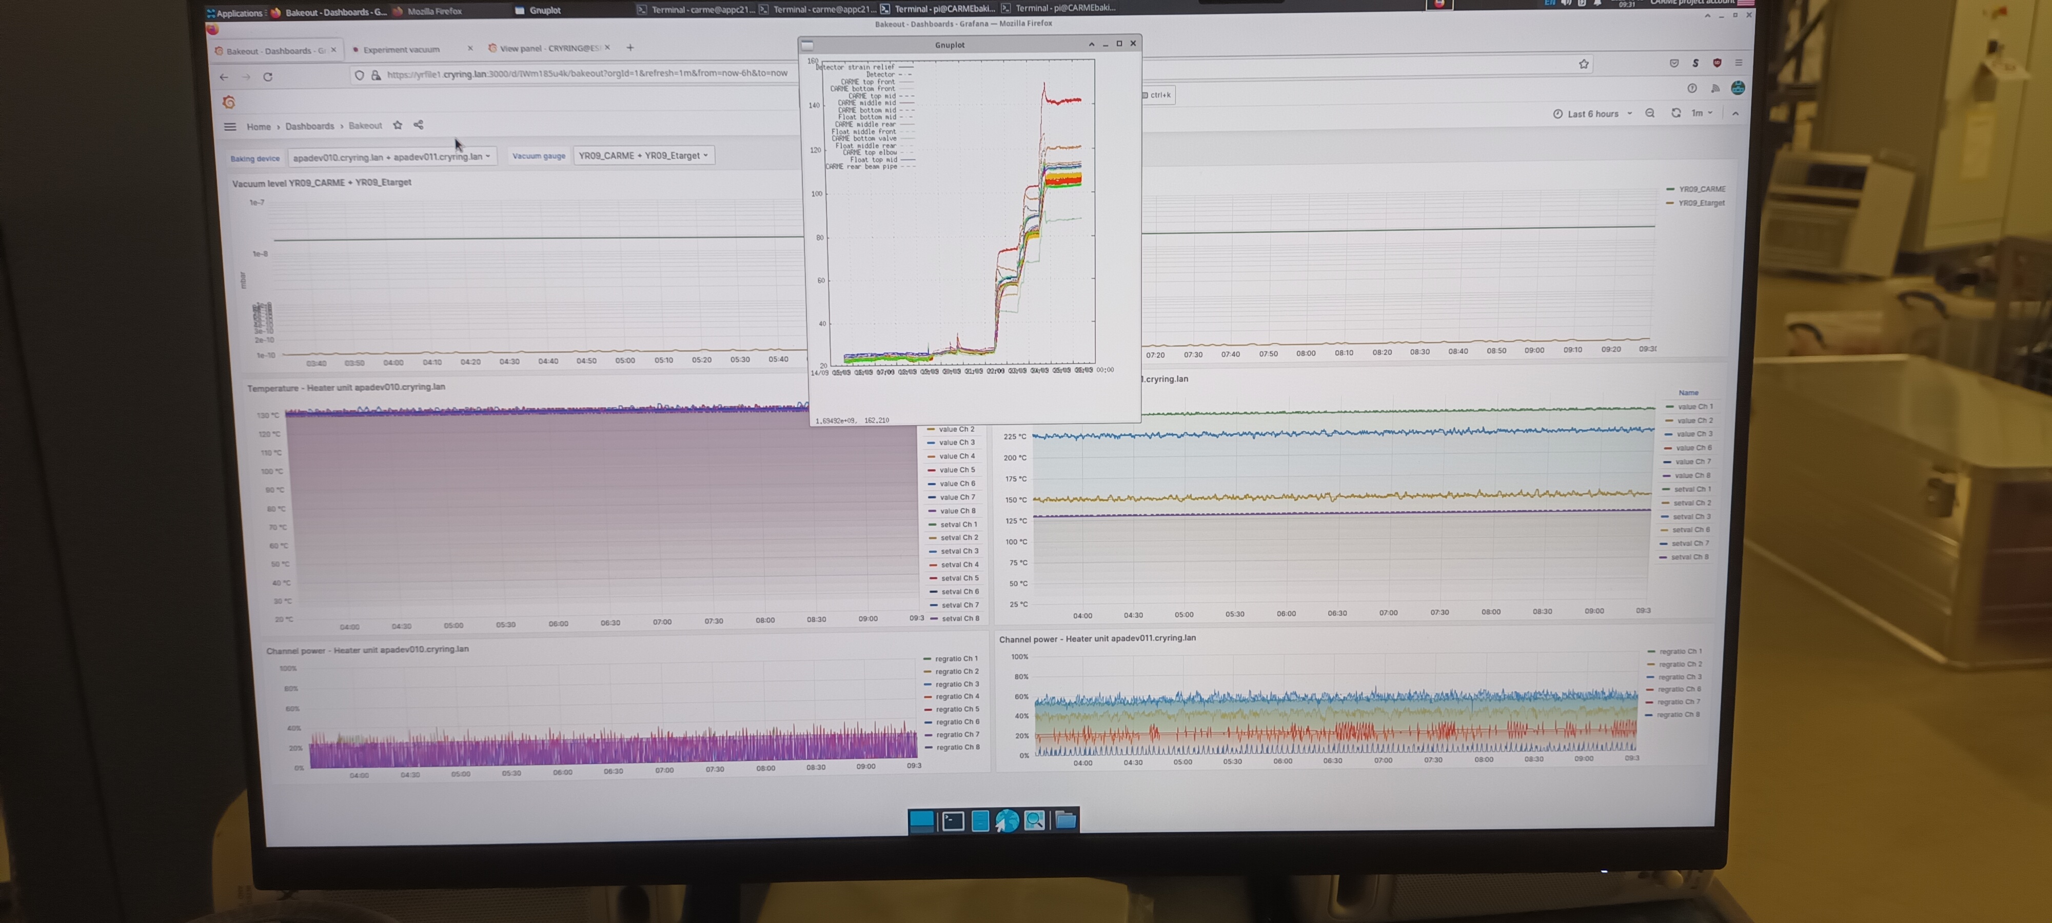Click the share dashboard icon
This screenshot has height=923, width=2052.
[418, 125]
